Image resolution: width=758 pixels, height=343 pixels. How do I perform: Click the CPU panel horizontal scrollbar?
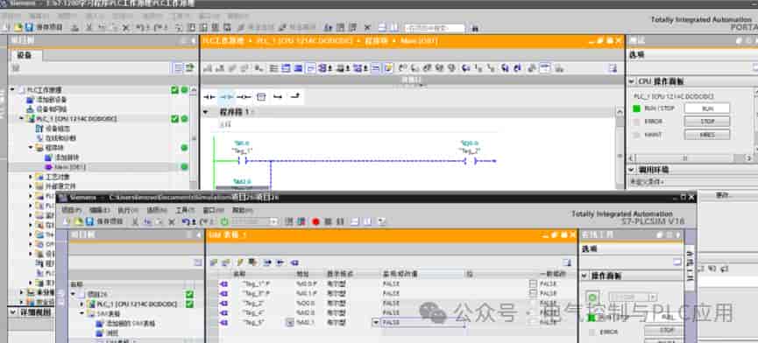click(x=691, y=157)
